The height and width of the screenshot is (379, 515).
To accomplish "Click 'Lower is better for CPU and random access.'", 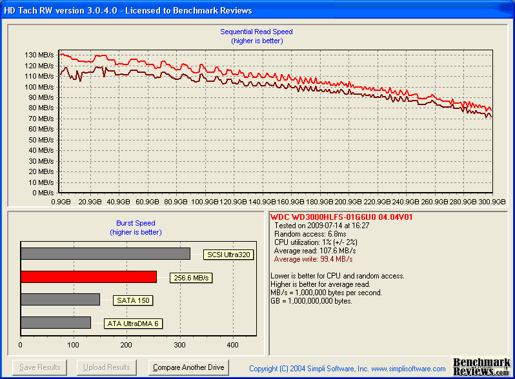I will click(x=338, y=276).
